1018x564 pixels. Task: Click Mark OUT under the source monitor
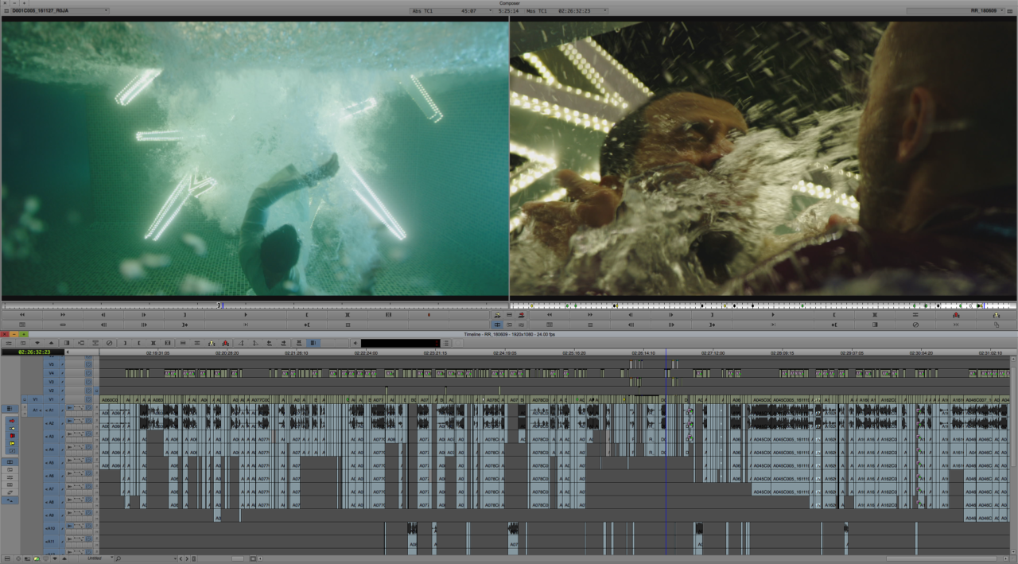point(306,314)
